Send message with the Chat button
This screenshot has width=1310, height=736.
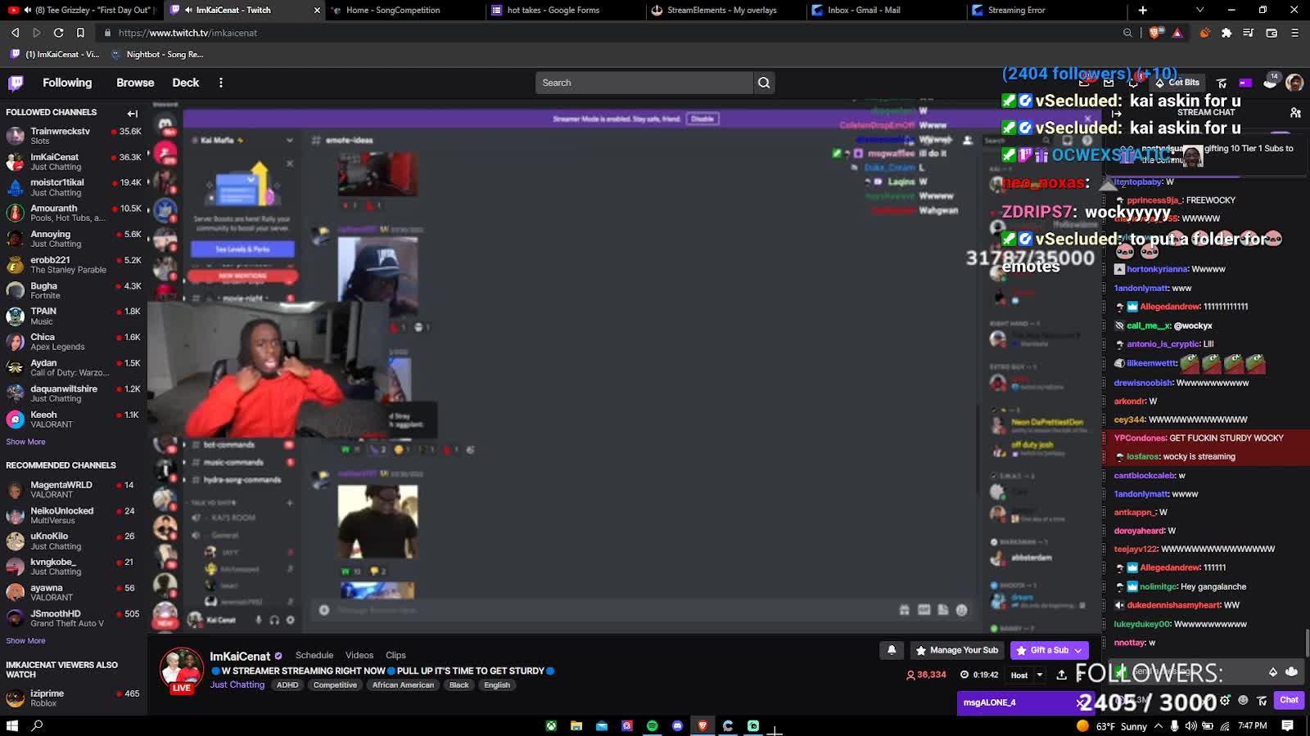[1289, 700]
